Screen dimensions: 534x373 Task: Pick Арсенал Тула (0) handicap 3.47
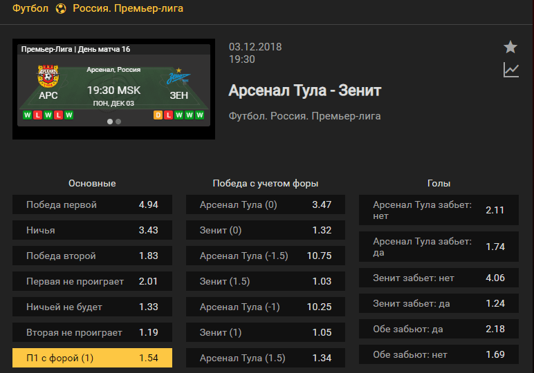pyautogui.click(x=266, y=204)
